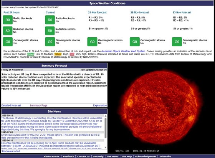Click the G0 badge in 21-Nov forecast
215x158 pixels.
coord(92,42)
